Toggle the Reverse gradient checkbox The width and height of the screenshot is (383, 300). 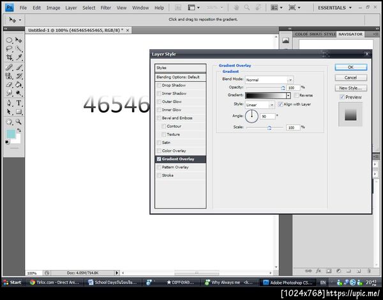point(296,95)
